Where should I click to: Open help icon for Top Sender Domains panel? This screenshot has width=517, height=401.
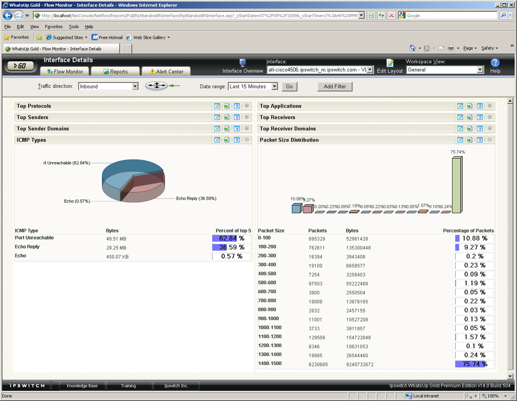(x=237, y=128)
